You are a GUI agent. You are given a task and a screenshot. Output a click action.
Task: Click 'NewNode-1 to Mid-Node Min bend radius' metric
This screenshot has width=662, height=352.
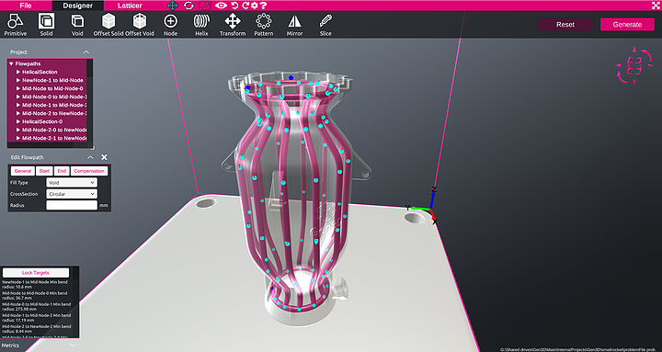35,284
